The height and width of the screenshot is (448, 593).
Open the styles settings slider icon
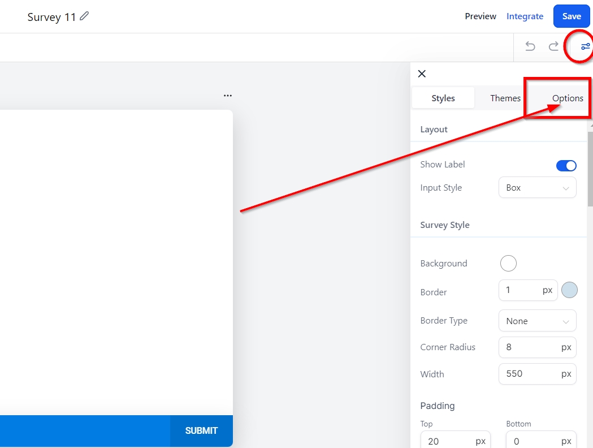point(585,46)
